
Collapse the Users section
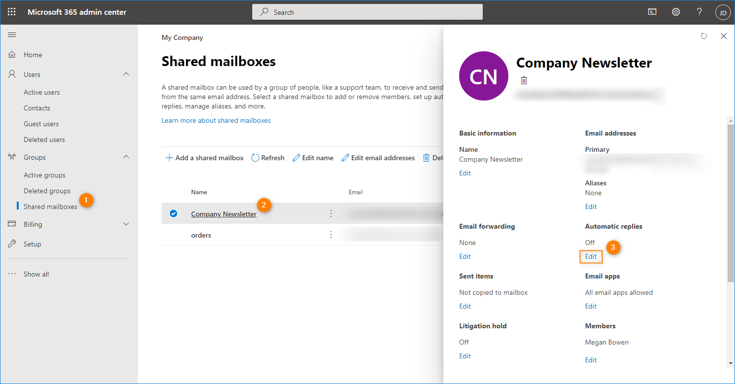(x=126, y=74)
